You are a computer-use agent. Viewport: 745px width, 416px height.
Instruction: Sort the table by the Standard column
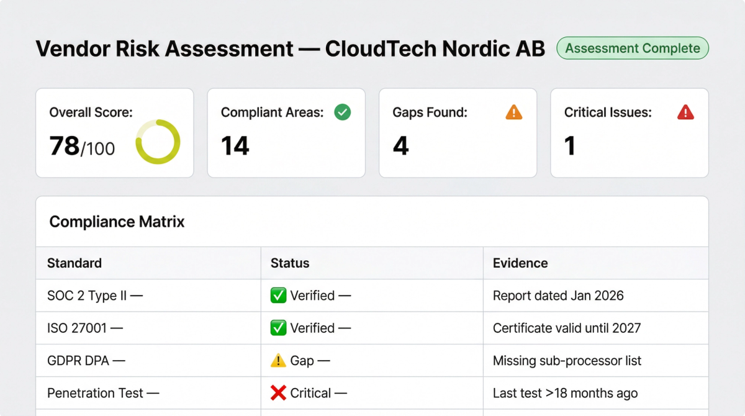[x=74, y=263]
